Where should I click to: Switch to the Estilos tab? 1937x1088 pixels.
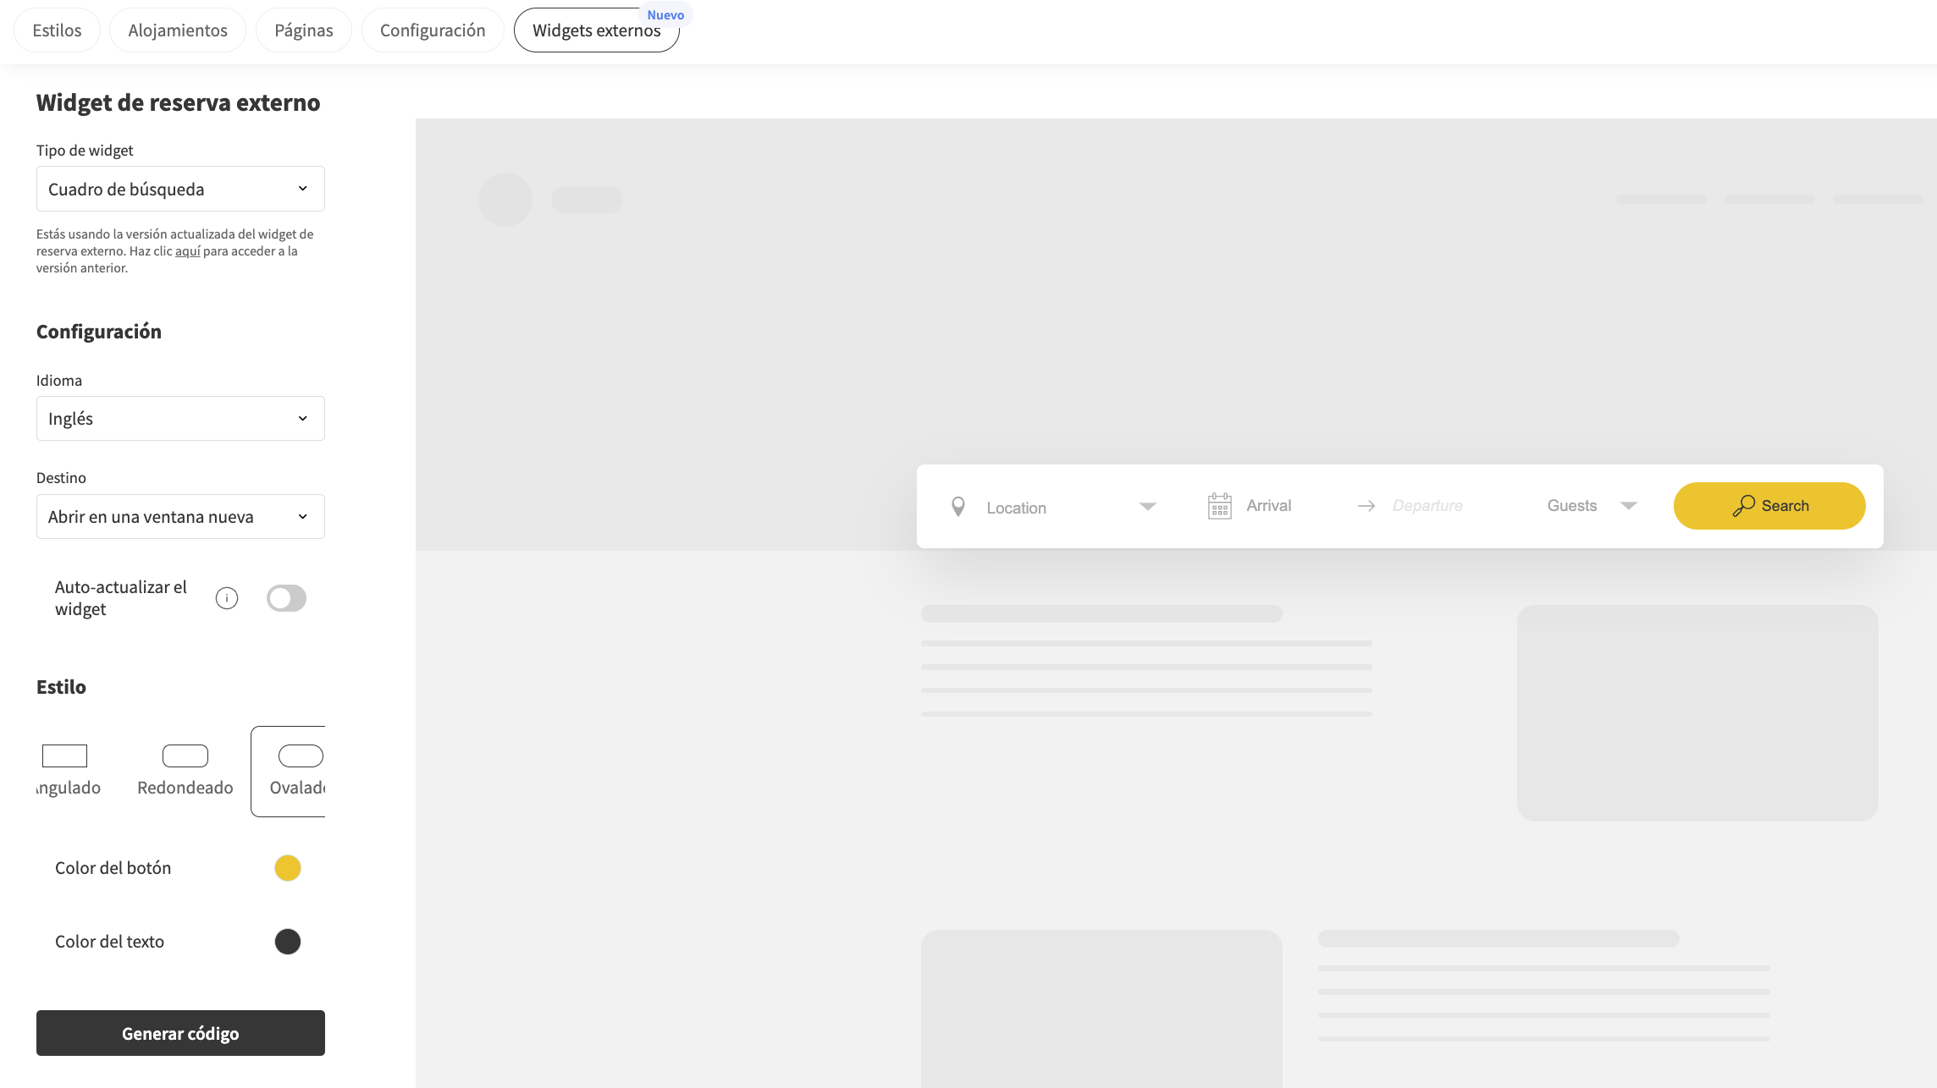click(x=57, y=30)
